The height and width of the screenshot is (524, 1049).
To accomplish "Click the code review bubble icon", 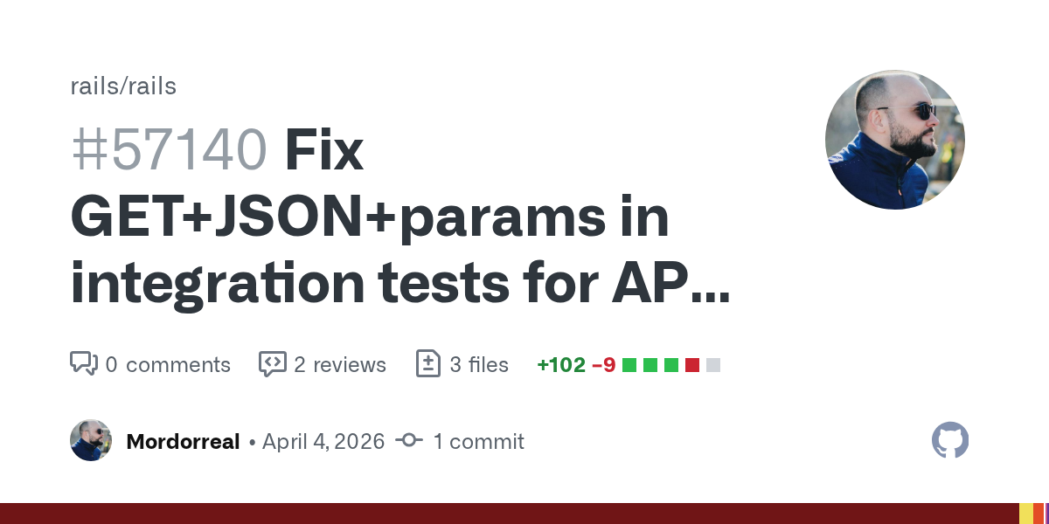I will pos(272,364).
